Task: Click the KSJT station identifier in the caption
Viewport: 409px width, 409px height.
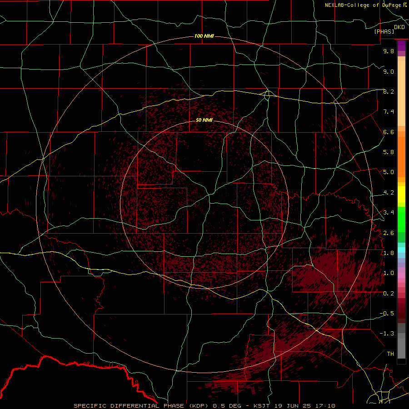Action: coord(261,406)
